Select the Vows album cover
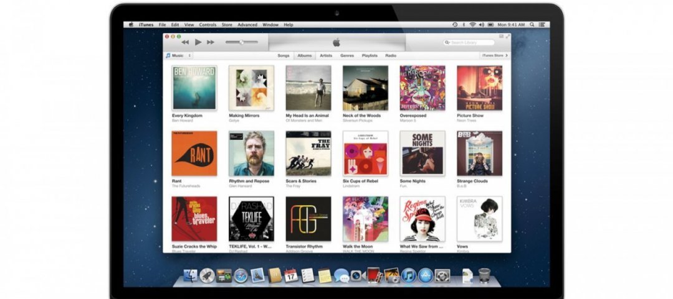673x299 pixels. coord(480,219)
